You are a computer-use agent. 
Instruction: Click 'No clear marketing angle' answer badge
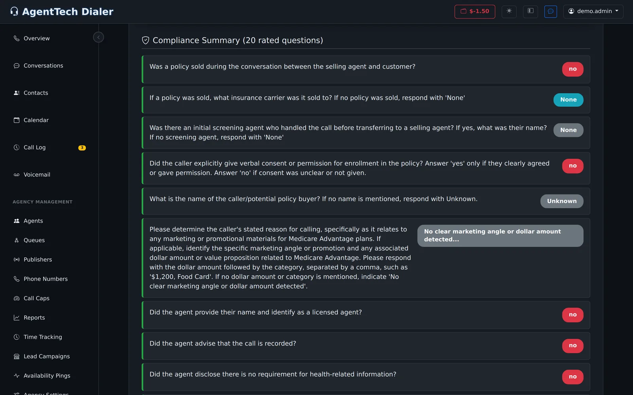tap(500, 235)
